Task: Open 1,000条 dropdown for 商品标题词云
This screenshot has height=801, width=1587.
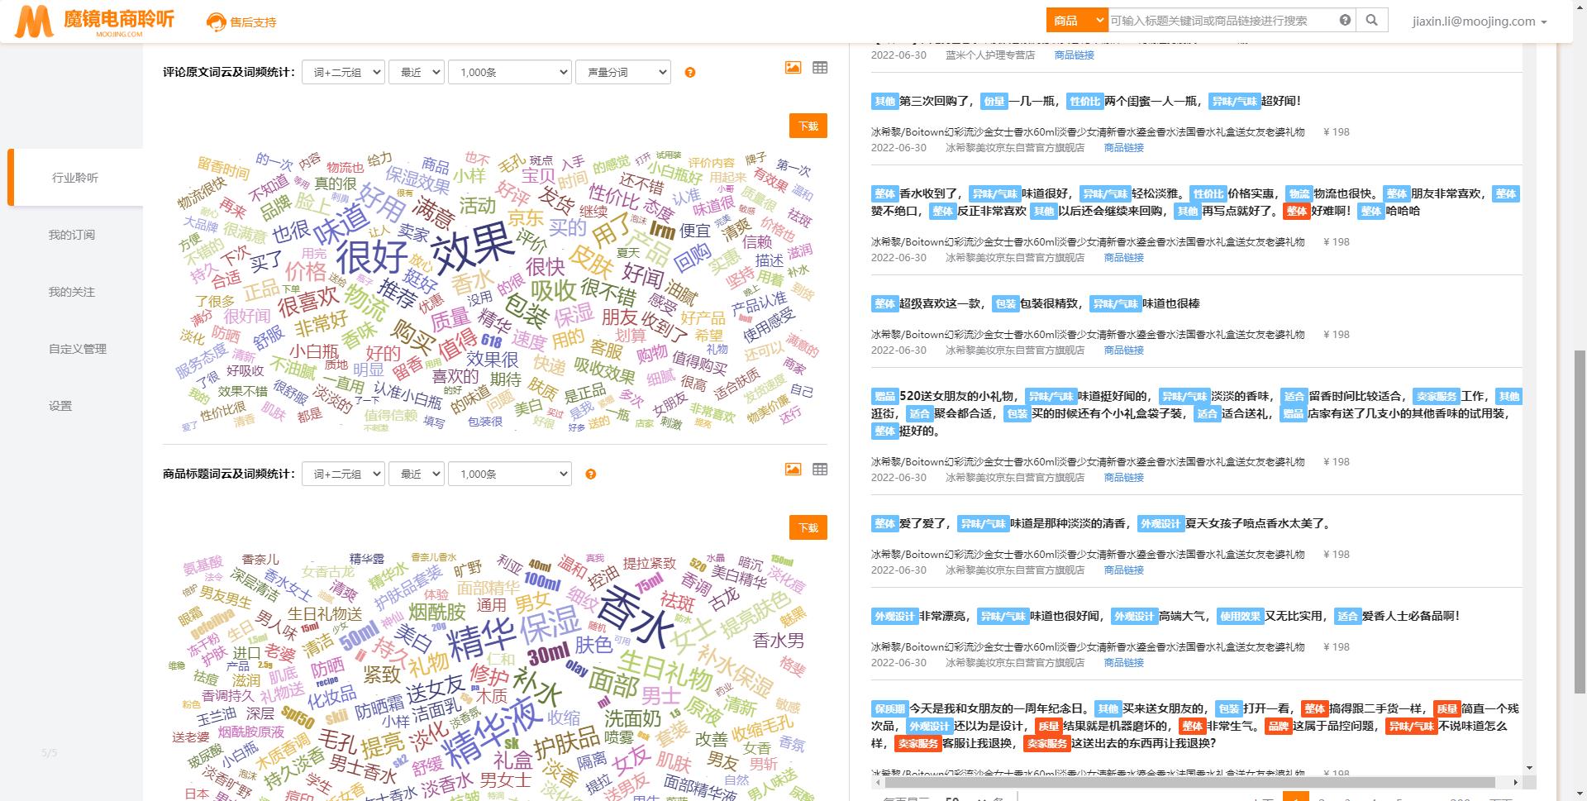Action: (510, 474)
